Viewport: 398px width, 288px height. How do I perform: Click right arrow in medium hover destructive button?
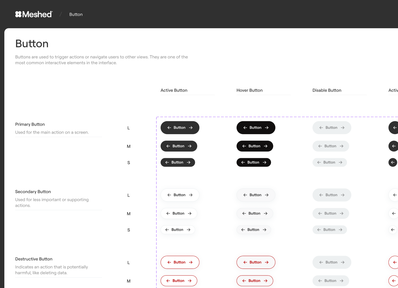pyautogui.click(x=265, y=281)
